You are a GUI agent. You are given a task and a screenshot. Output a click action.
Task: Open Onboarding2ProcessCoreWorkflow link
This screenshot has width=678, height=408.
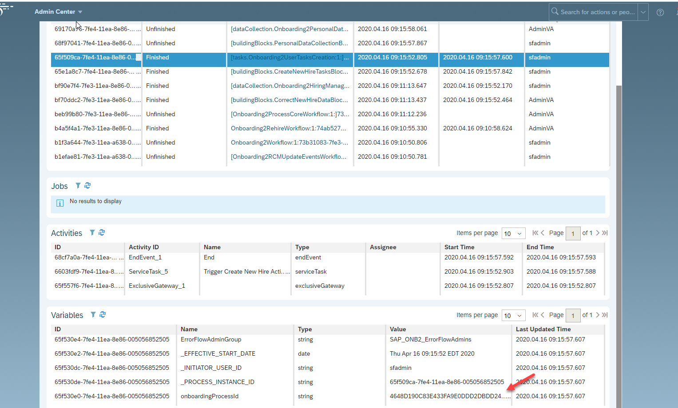[290, 114]
